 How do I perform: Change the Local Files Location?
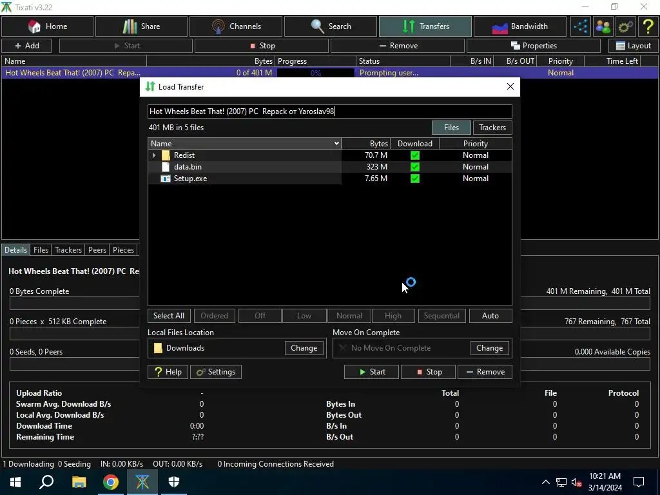click(x=304, y=348)
